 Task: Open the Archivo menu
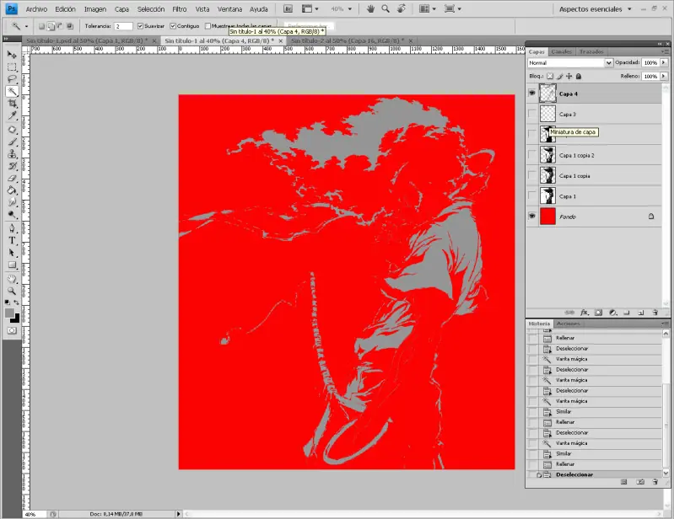tap(36, 9)
